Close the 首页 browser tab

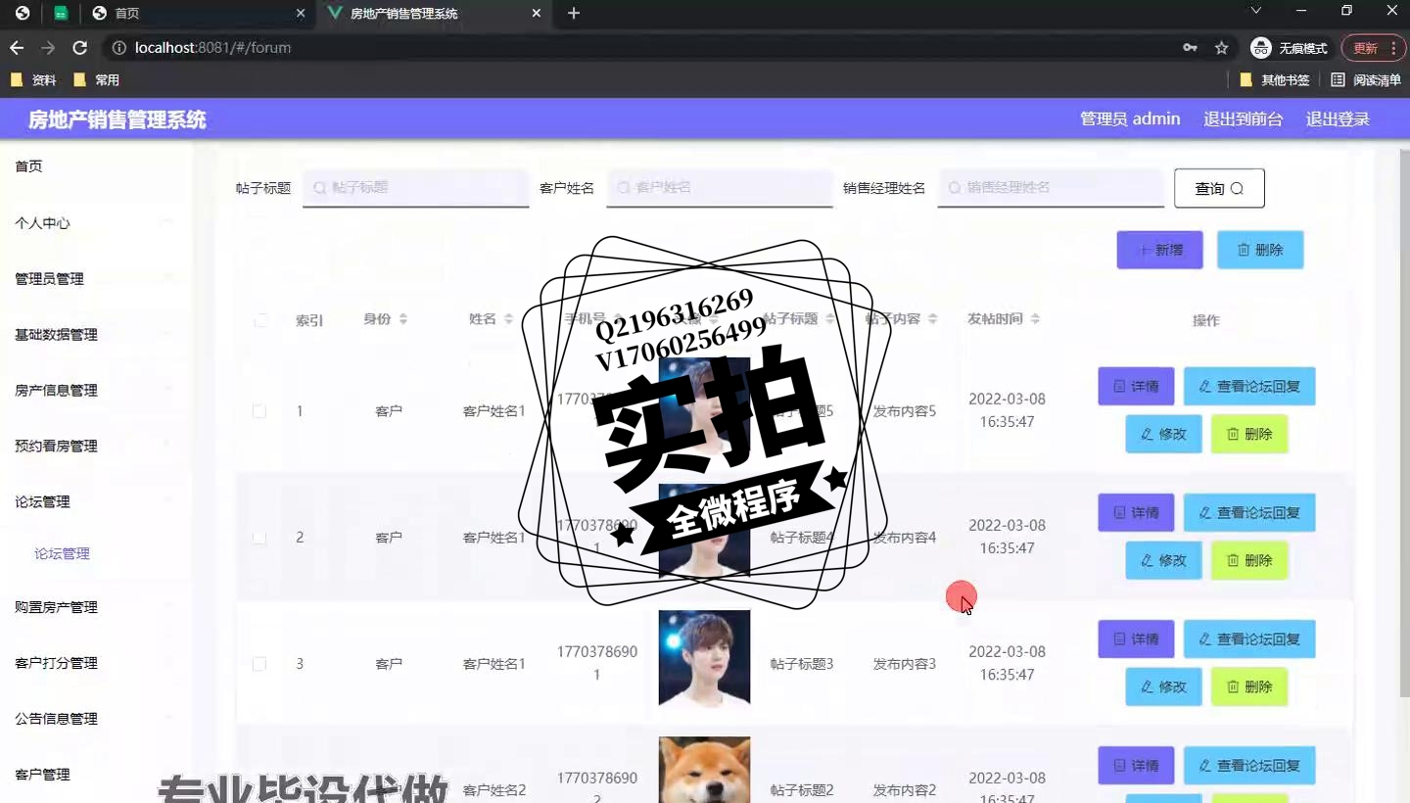pyautogui.click(x=301, y=14)
